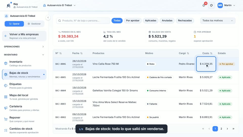Click the Faltante motive tag
Screen dimensions: 243x137
pyautogui.click(x=152, y=104)
